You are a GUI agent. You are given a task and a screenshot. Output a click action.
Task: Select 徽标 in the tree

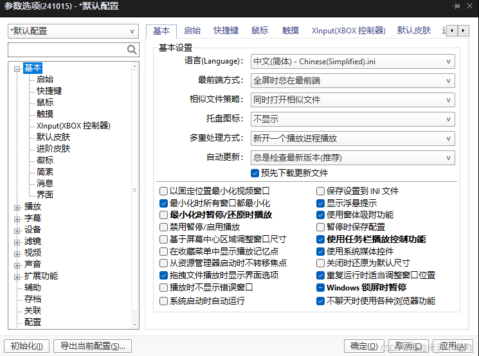click(x=45, y=160)
